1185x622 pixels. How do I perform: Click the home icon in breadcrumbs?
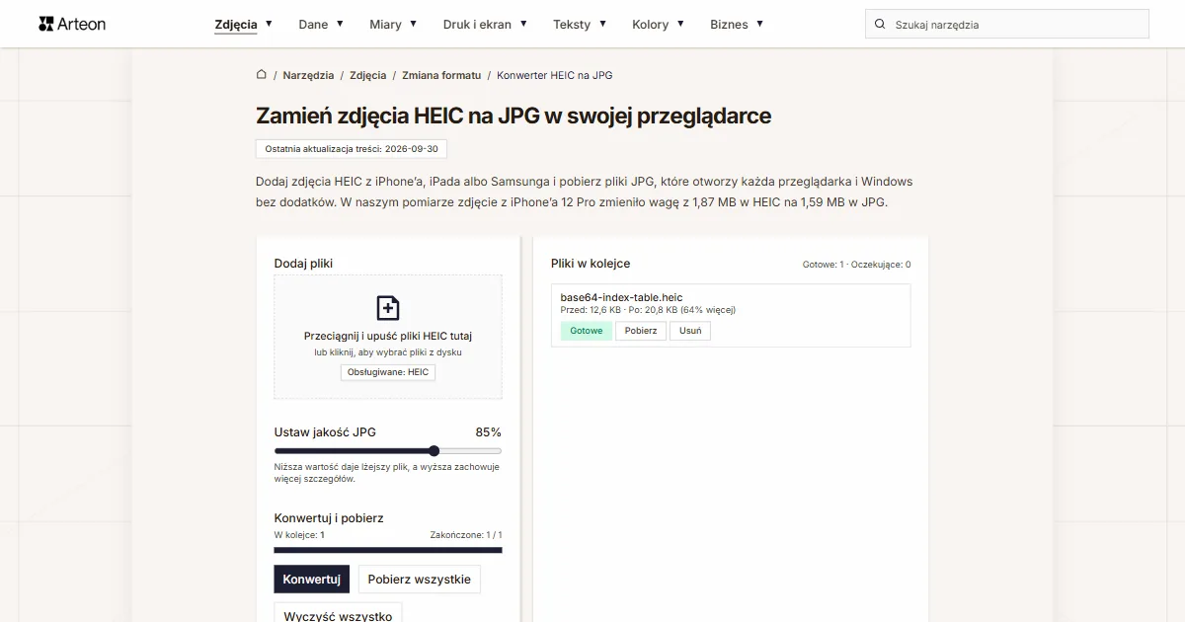[x=262, y=74]
